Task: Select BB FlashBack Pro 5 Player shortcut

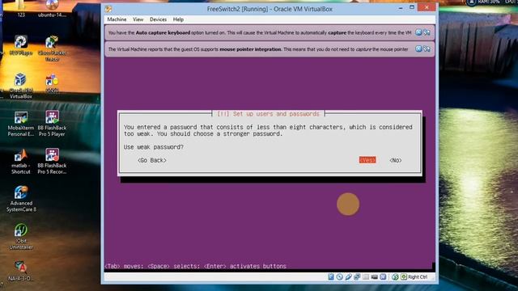Action: (52, 124)
